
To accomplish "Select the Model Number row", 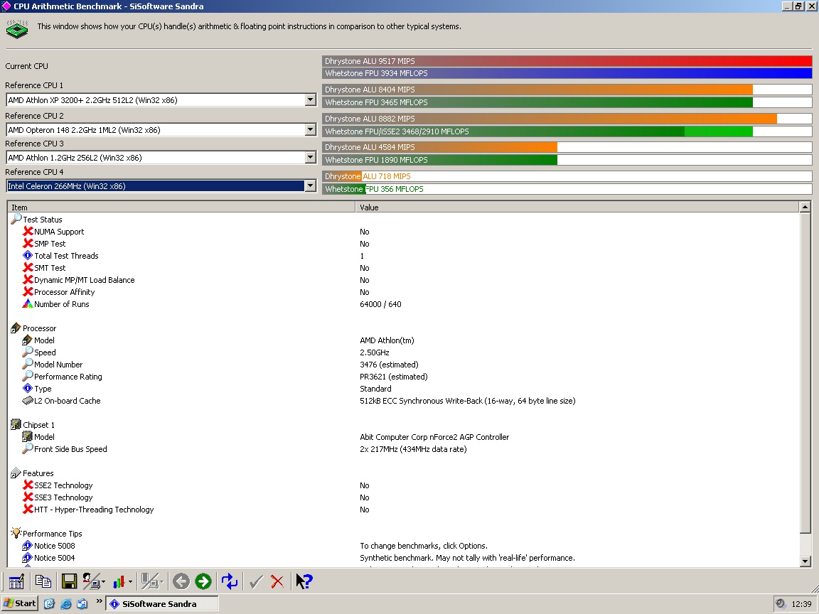I will pyautogui.click(x=404, y=365).
